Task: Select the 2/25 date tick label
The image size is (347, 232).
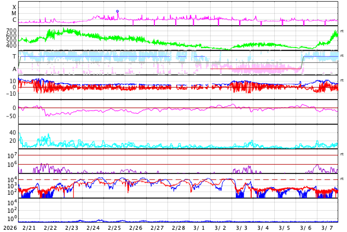Action: (x=114, y=228)
